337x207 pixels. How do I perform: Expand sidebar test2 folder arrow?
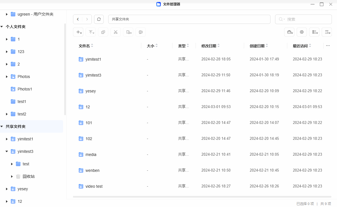7,114
